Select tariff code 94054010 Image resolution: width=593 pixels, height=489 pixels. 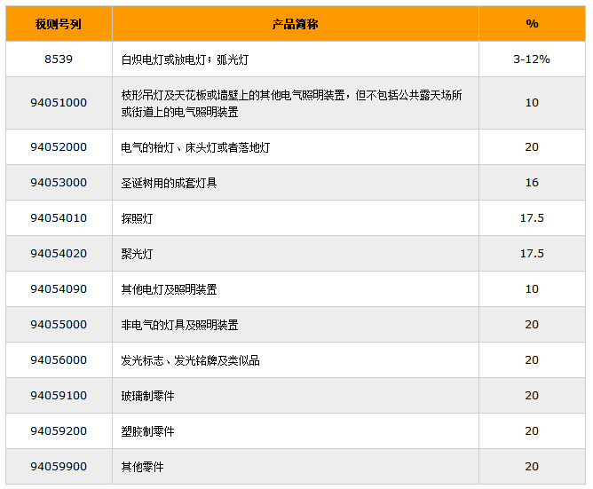point(59,218)
